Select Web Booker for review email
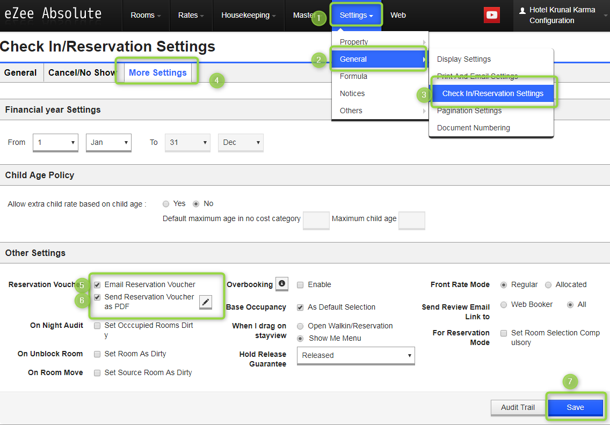 tap(503, 305)
